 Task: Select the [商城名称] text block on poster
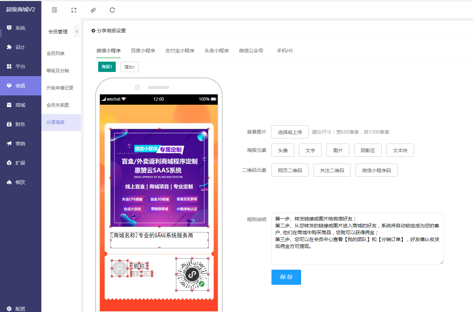coord(159,240)
